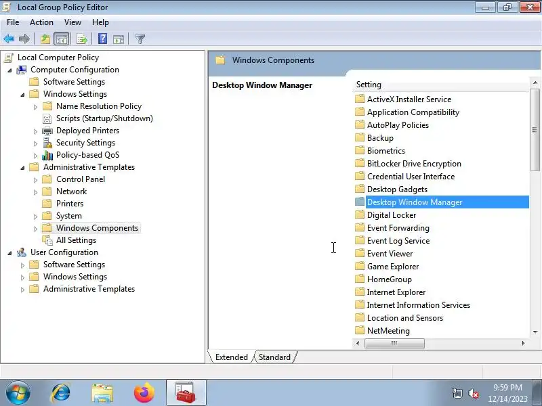Collapse Windows Settings under Computer Configuration
Image resolution: width=542 pixels, height=406 pixels.
point(22,95)
